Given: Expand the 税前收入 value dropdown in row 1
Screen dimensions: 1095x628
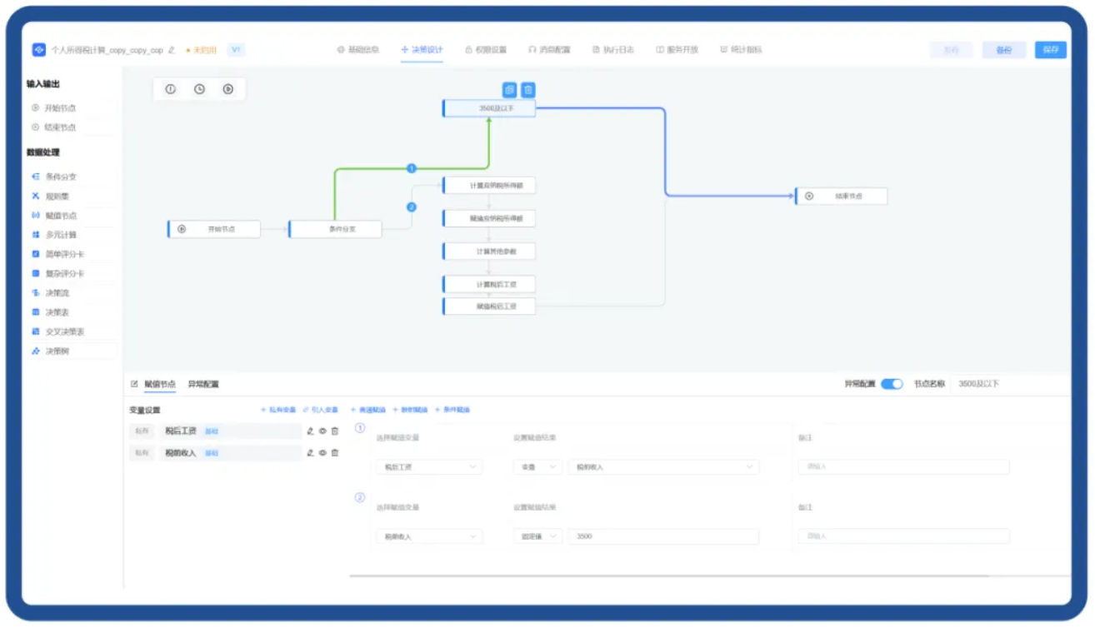Looking at the screenshot, I should pos(663,467).
